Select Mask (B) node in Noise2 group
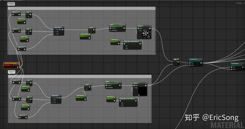The height and width of the screenshot is (129, 245). click(x=22, y=48)
